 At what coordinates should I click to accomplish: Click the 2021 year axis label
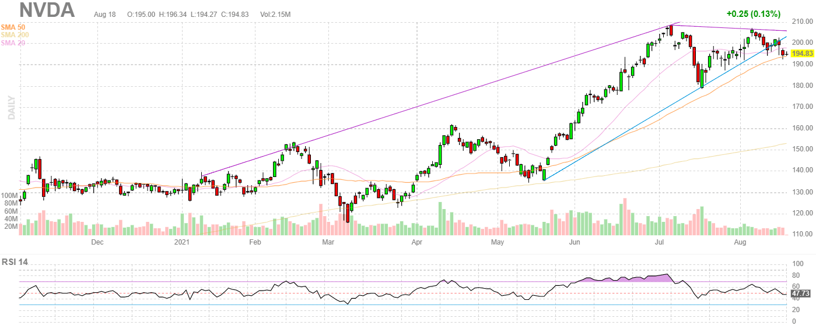(183, 242)
